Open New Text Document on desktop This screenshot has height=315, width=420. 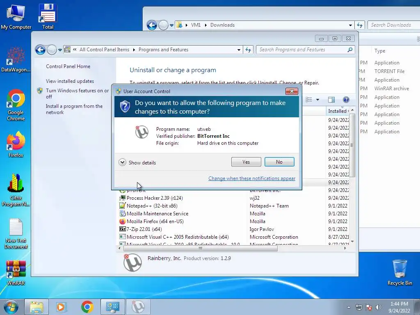tap(16, 233)
